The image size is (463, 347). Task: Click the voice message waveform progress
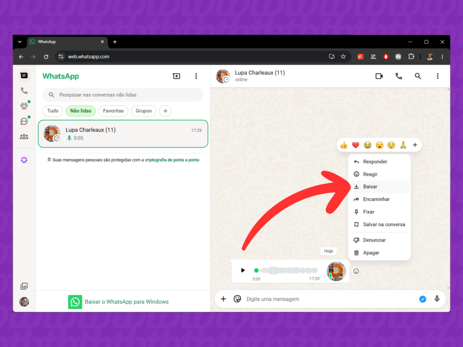286,270
